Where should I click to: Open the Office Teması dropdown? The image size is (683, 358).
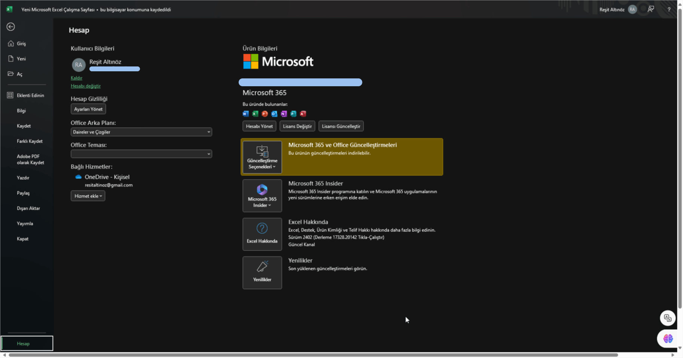click(141, 154)
